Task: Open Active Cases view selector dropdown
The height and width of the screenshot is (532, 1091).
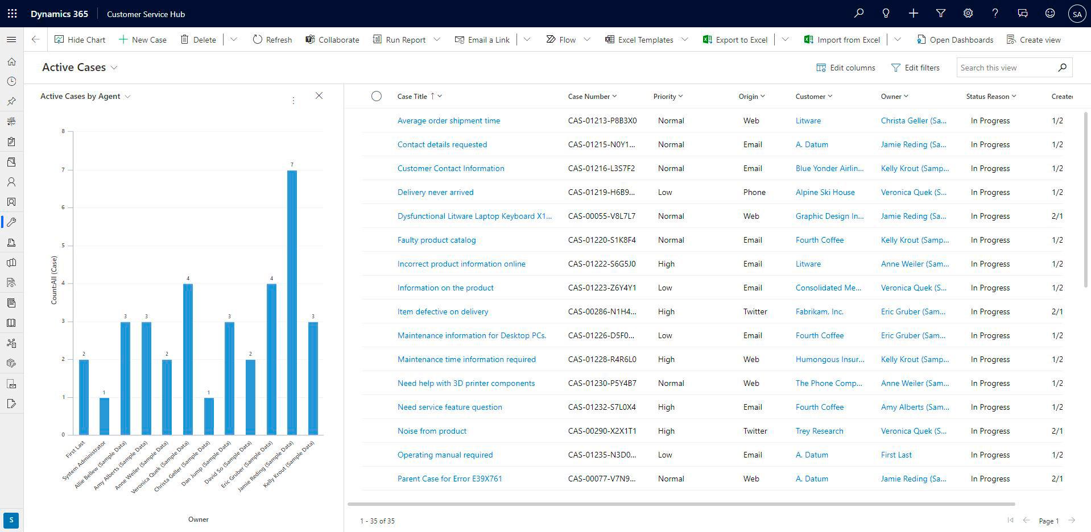Action: coord(80,67)
